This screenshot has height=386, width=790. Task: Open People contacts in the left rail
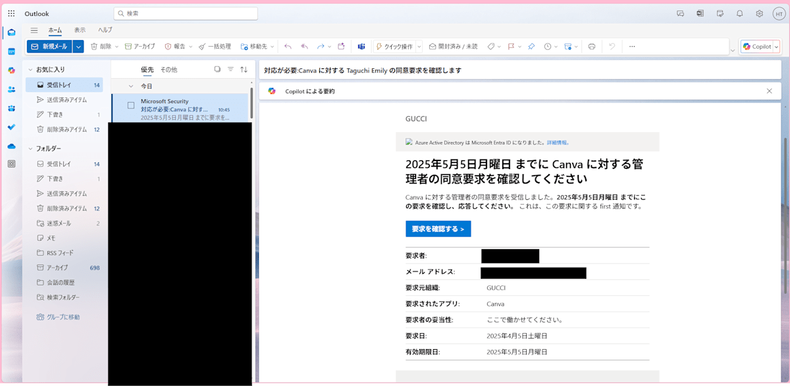pos(11,89)
